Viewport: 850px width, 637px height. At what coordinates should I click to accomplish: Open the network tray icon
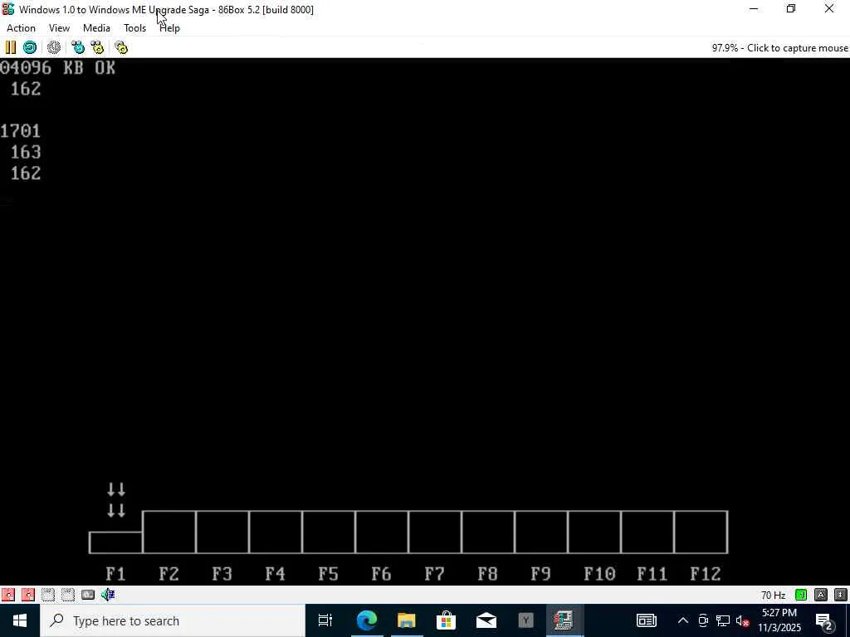coord(723,620)
